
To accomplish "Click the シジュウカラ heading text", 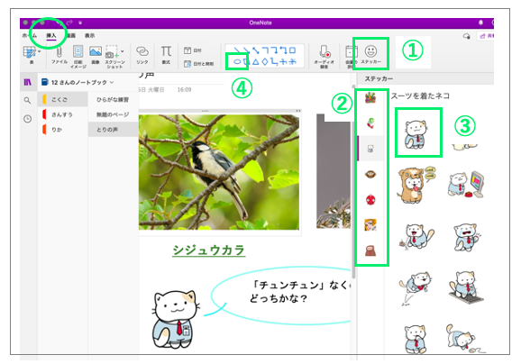I will point(208,250).
